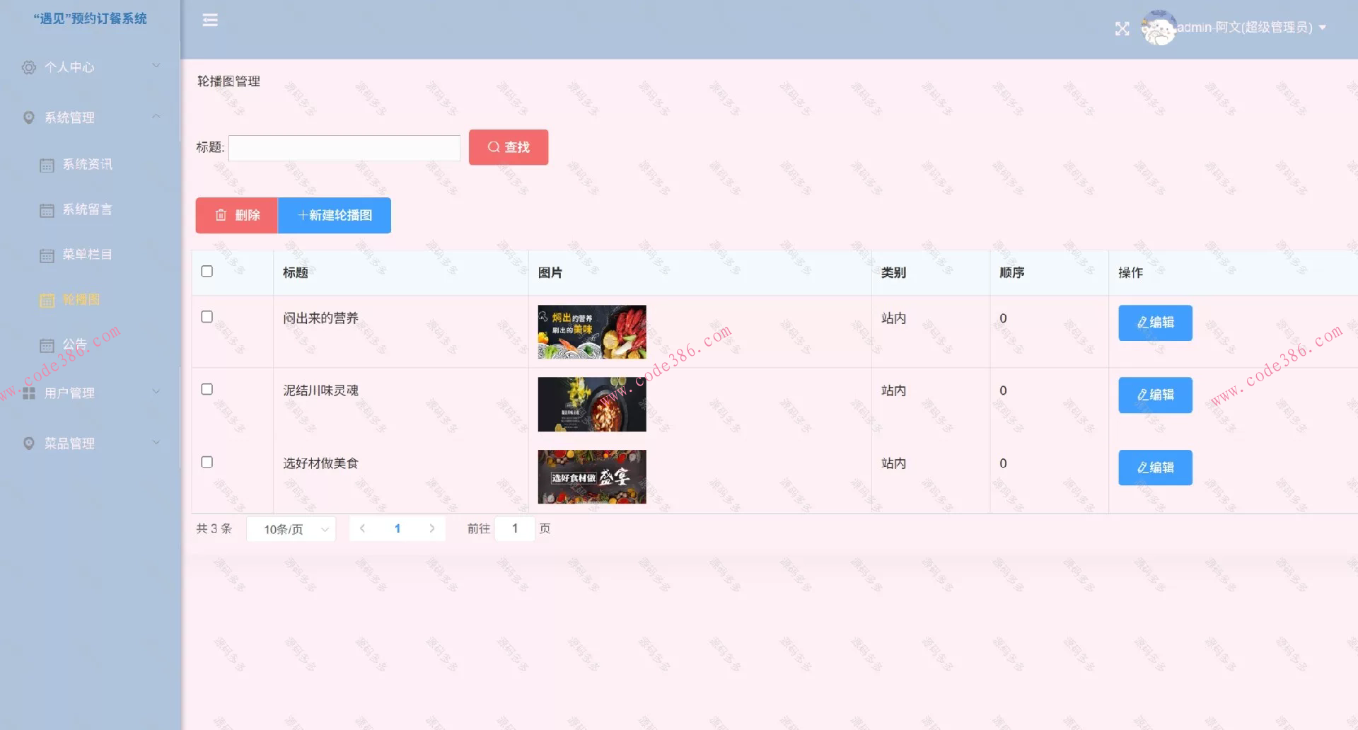Edit the 泥结川味灵魂 carousel entry

point(1154,395)
